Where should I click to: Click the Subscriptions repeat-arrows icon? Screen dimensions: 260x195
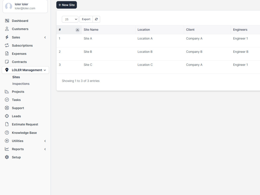(7, 45)
